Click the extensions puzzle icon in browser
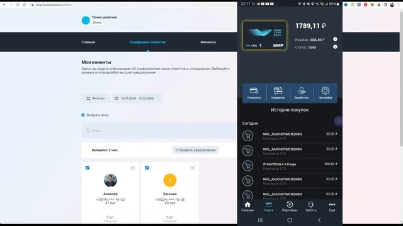Image resolution: width=403 pixels, height=226 pixels. click(378, 4)
